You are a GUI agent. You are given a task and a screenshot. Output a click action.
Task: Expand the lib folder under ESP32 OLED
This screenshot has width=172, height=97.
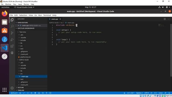click(31, 71)
